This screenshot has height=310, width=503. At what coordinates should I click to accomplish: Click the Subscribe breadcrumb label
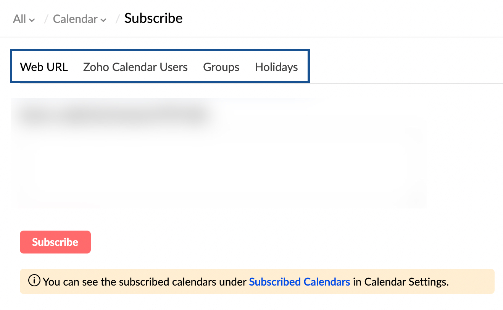pos(153,18)
